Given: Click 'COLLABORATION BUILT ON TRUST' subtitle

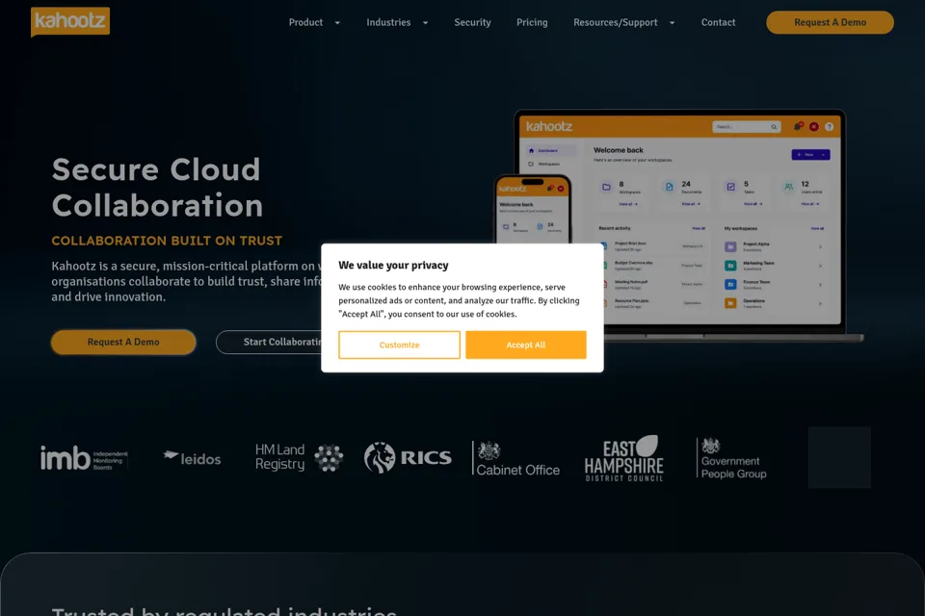Looking at the screenshot, I should pos(167,241).
